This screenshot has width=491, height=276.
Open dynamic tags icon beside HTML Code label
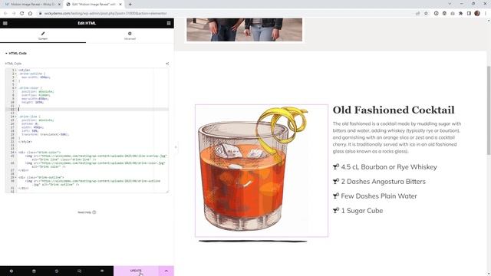167,64
